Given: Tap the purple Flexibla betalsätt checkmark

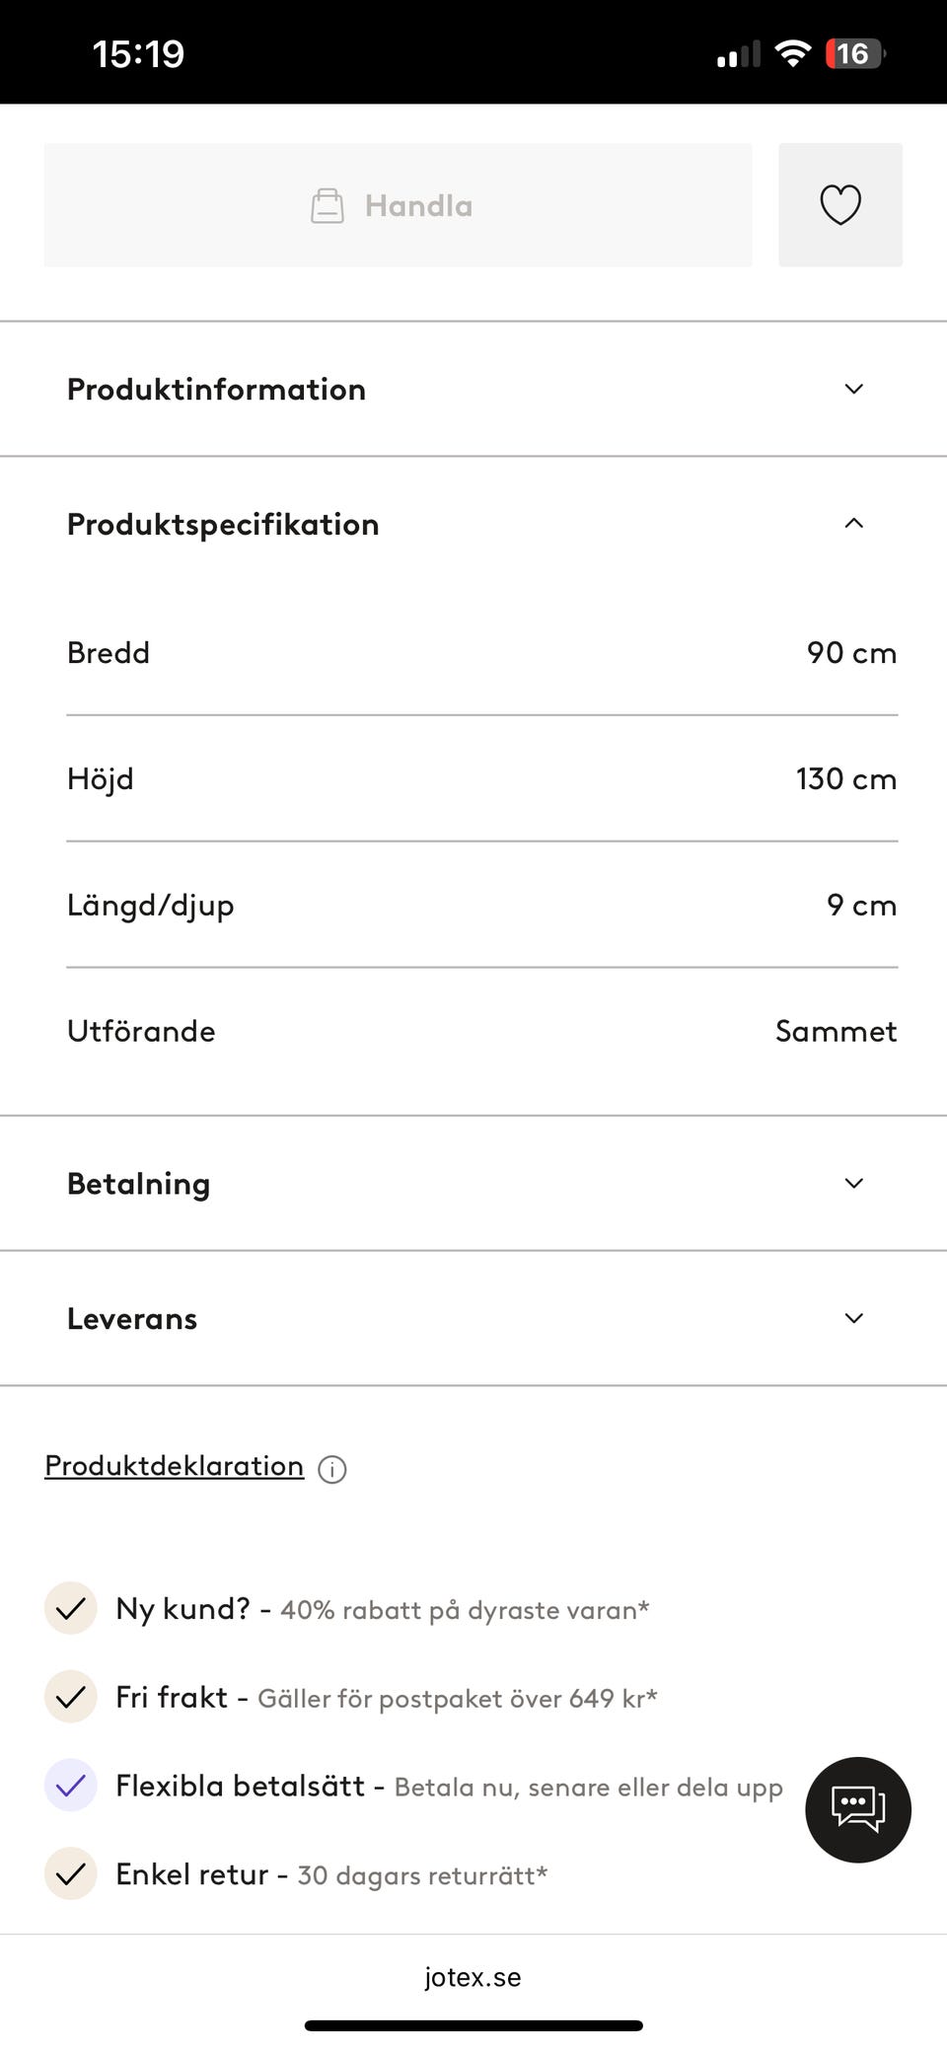Looking at the screenshot, I should [x=71, y=1786].
